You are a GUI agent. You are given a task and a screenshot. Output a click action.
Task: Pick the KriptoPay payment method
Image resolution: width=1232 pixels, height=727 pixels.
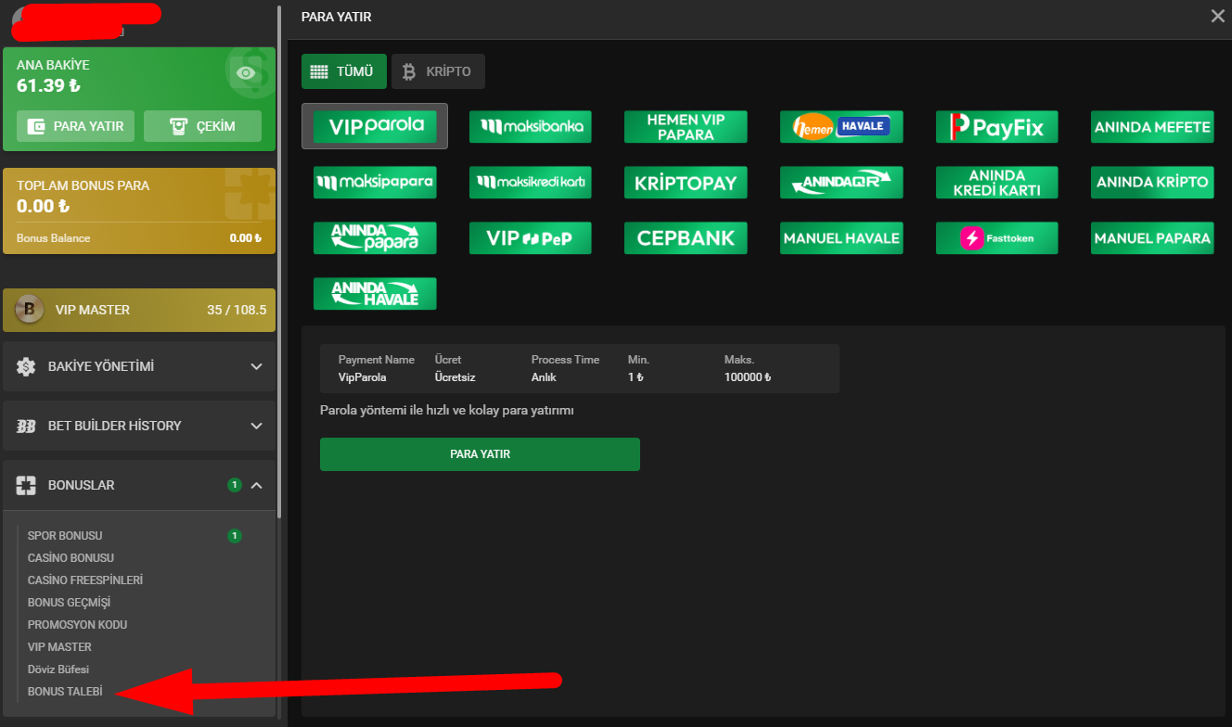(x=686, y=183)
